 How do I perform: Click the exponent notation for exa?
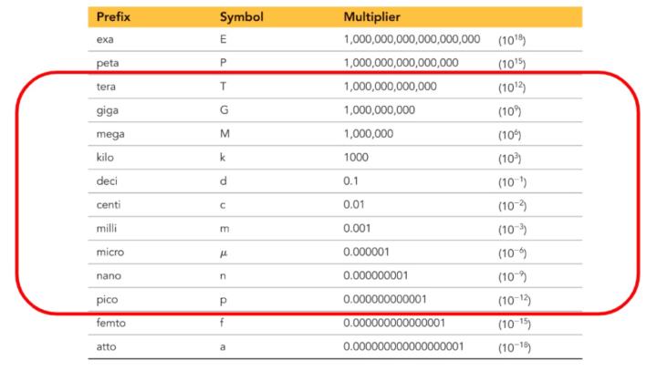[512, 41]
